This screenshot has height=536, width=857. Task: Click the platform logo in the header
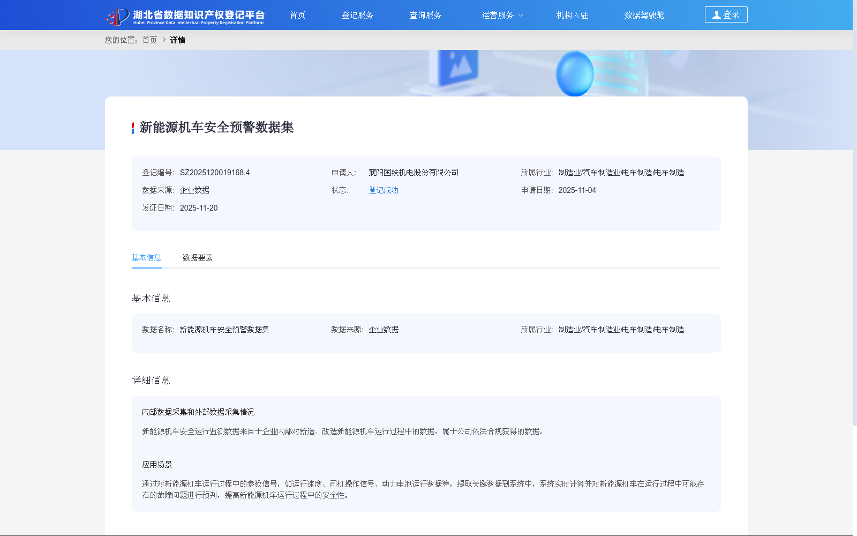tap(185, 16)
